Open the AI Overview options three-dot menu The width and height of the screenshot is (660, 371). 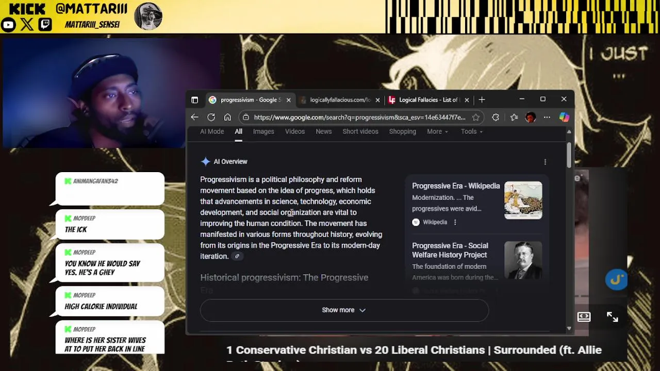click(x=545, y=162)
